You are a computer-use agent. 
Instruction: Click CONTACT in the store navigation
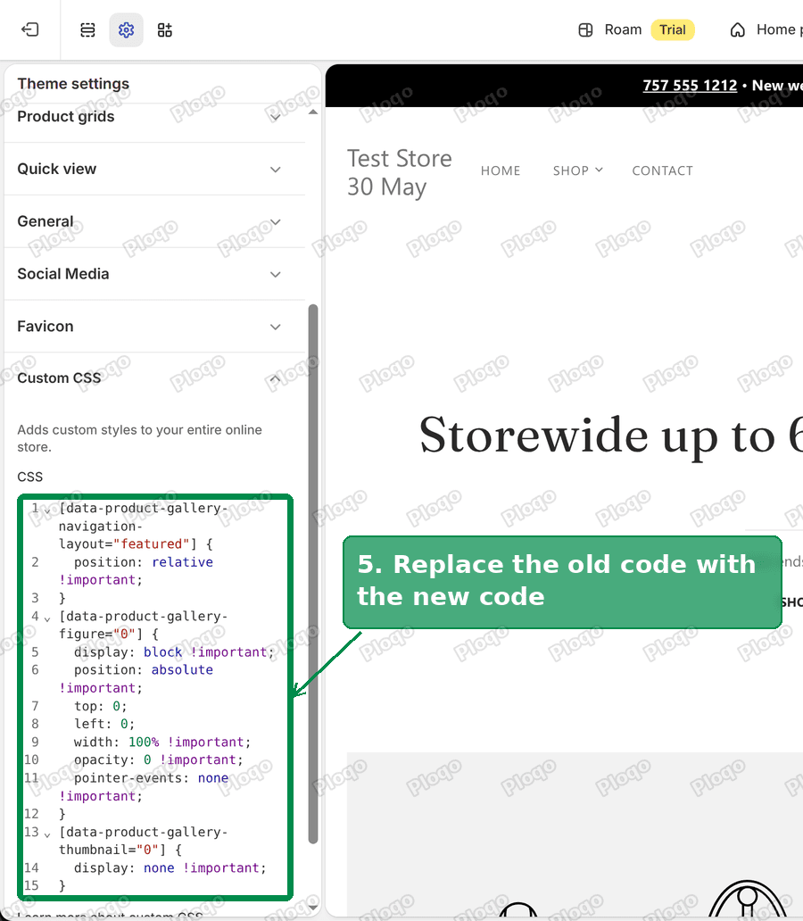[663, 171]
